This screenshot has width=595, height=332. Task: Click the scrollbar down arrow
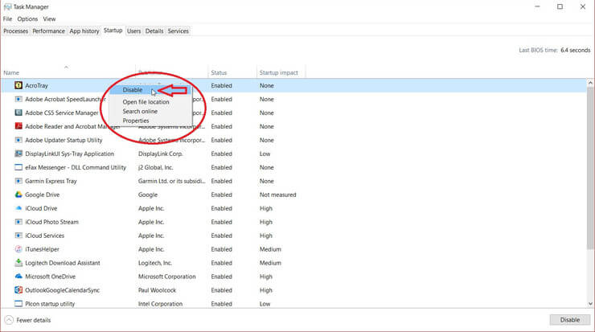point(590,304)
